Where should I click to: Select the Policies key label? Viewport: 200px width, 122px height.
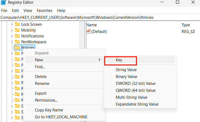(x=28, y=47)
